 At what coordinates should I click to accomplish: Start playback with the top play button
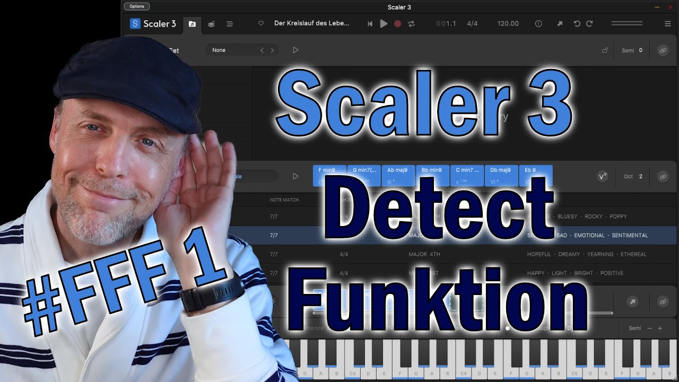coord(384,24)
